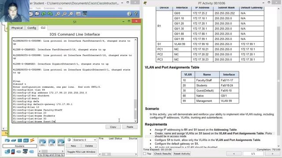This screenshot has width=282, height=158.
Task: Select the Wireless Devices category icon
Action: coord(26,140)
